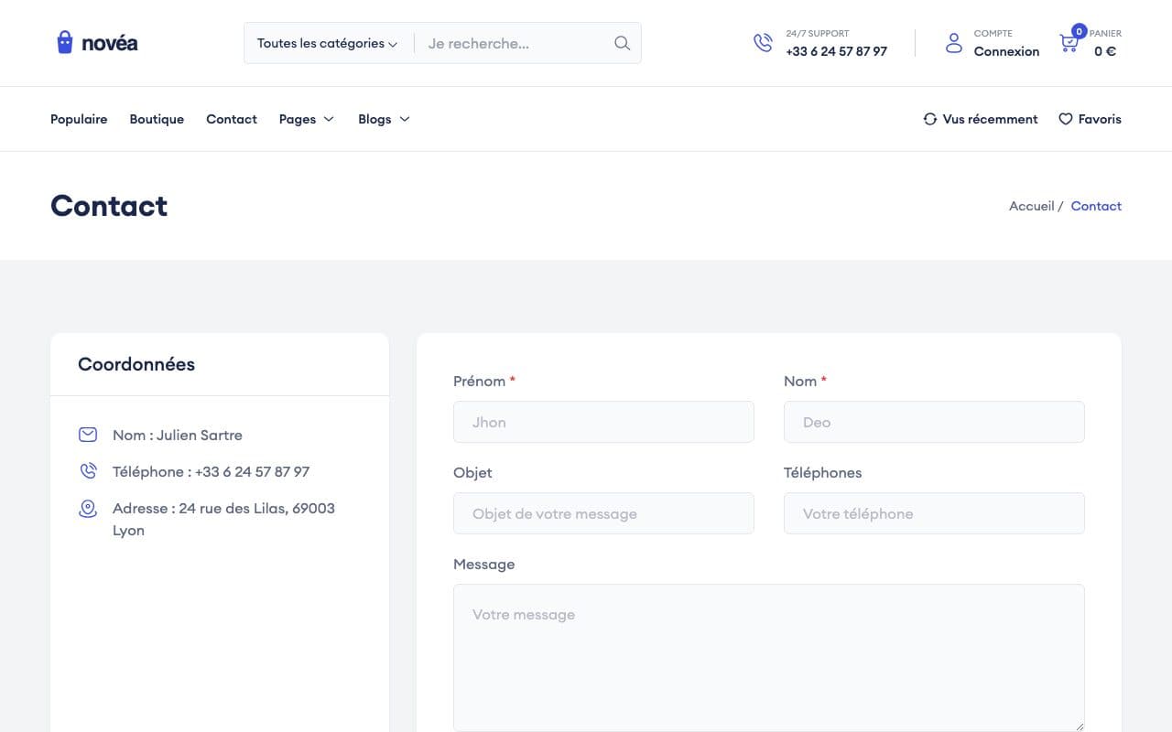This screenshot has height=732, width=1172.
Task: Click the Prénom input field
Action: tap(603, 422)
